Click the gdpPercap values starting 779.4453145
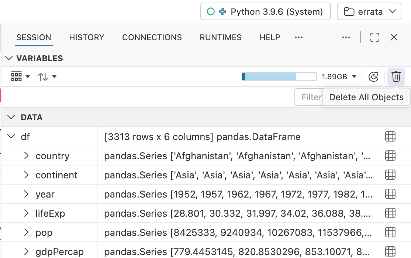 pos(237,252)
